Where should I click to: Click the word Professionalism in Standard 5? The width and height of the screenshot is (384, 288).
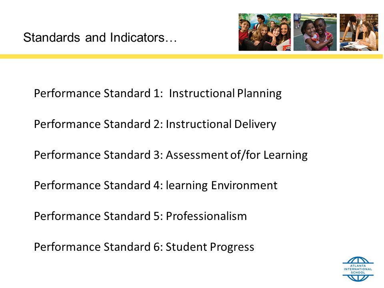coord(206,216)
